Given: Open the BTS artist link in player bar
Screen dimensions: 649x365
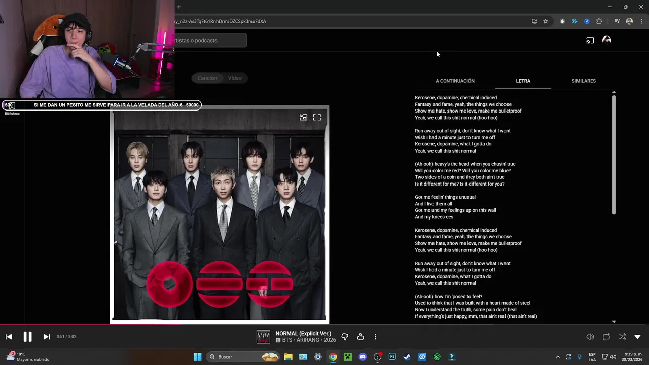Looking at the screenshot, I should [x=287, y=340].
